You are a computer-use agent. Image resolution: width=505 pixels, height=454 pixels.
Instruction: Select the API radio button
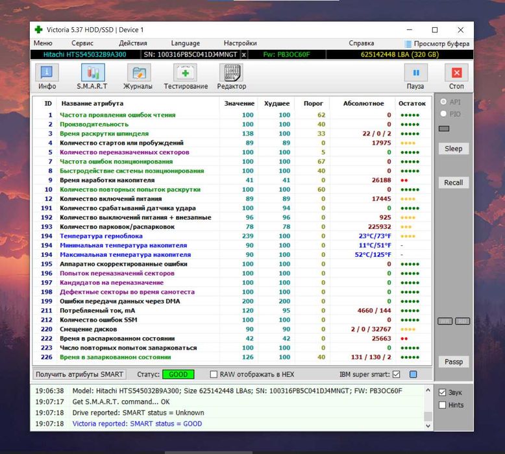pyautogui.click(x=443, y=102)
